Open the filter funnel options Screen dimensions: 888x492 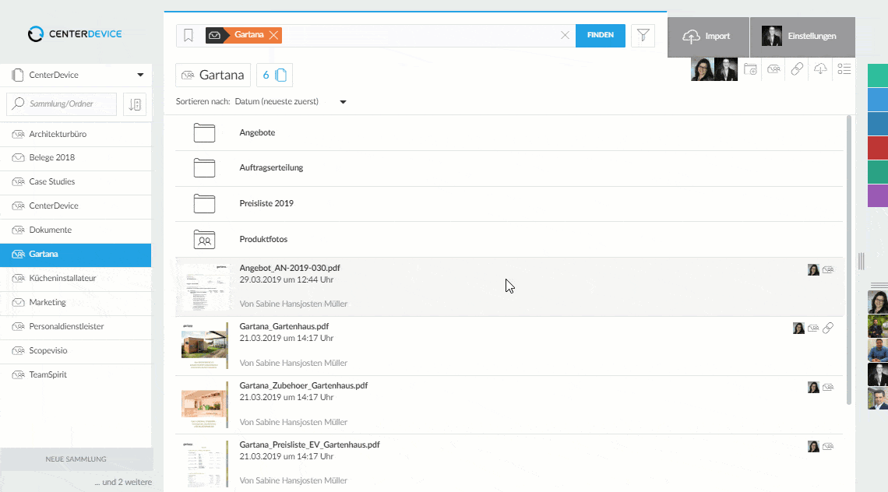(643, 35)
